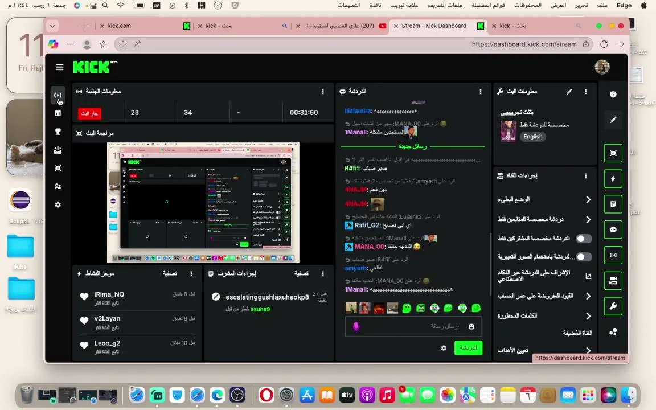Click the red live status button
The height and width of the screenshot is (410, 656).
pyautogui.click(x=89, y=113)
